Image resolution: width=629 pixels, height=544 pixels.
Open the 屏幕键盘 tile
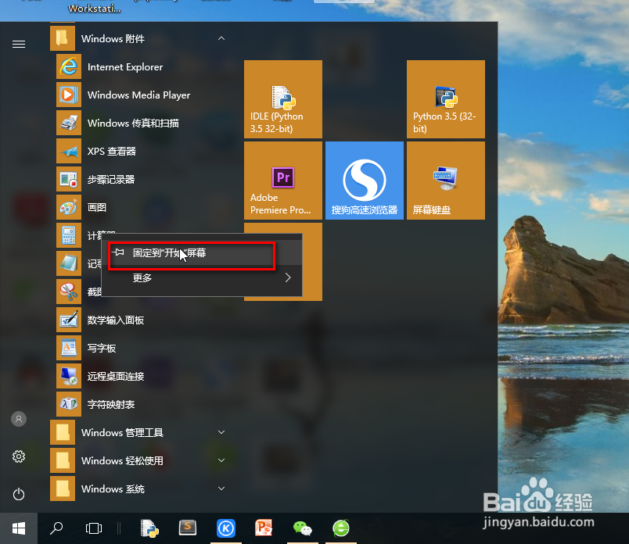[x=445, y=180]
